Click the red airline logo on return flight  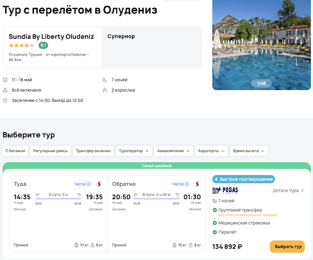(x=197, y=184)
